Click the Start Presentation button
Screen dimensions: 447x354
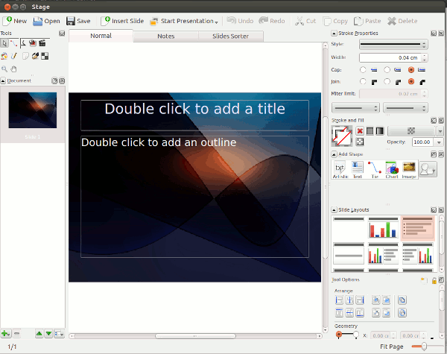coord(184,21)
